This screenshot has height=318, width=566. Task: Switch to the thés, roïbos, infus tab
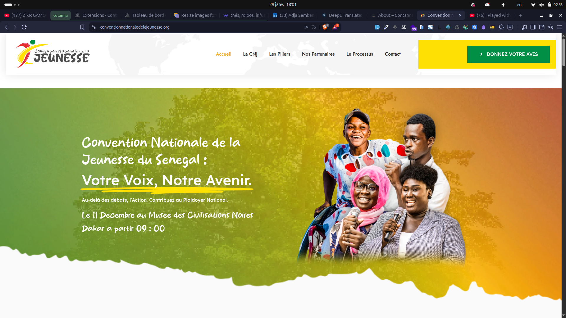pos(244,15)
